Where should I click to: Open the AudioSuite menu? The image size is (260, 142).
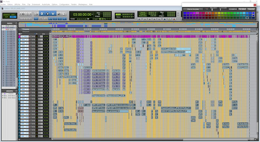click(x=46, y=4)
